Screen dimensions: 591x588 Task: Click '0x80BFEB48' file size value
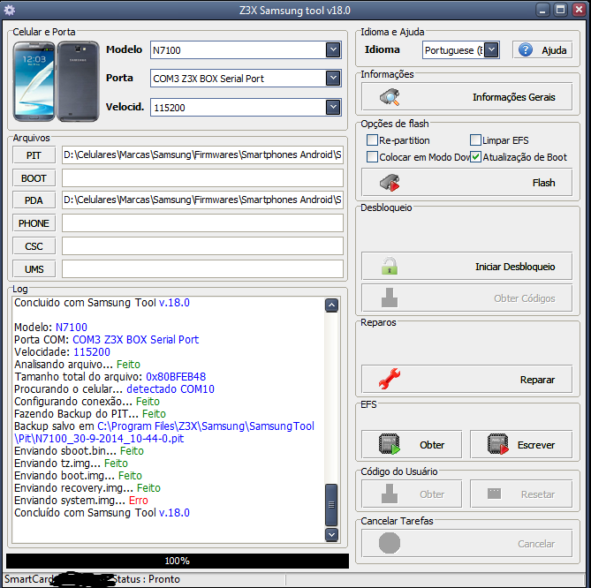[176, 377]
